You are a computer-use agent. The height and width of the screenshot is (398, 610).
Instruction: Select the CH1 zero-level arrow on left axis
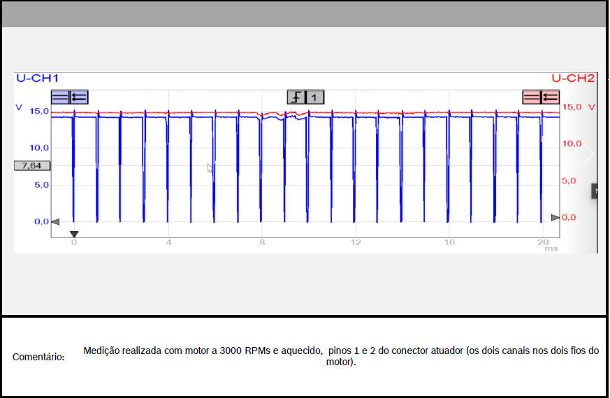(x=55, y=222)
